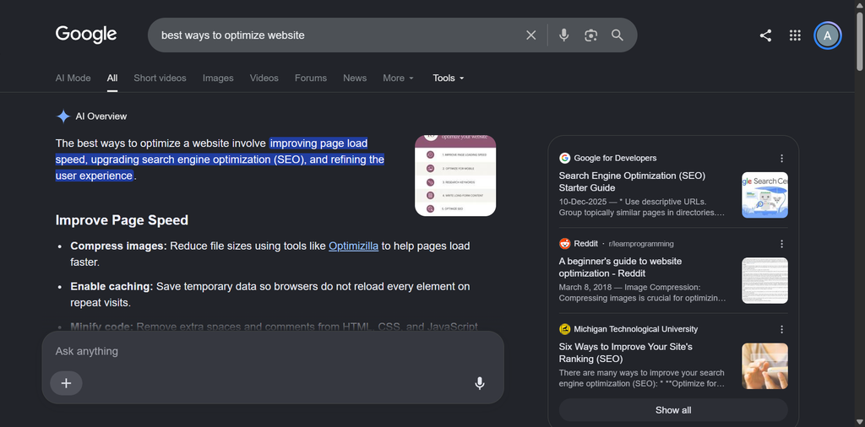Open the account avatar labeled A

click(827, 35)
